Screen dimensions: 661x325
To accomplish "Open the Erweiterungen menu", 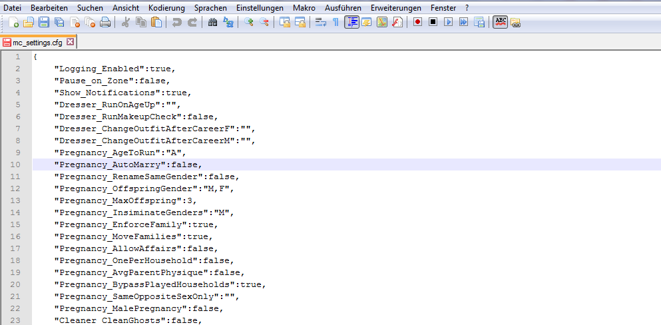I will [x=396, y=8].
